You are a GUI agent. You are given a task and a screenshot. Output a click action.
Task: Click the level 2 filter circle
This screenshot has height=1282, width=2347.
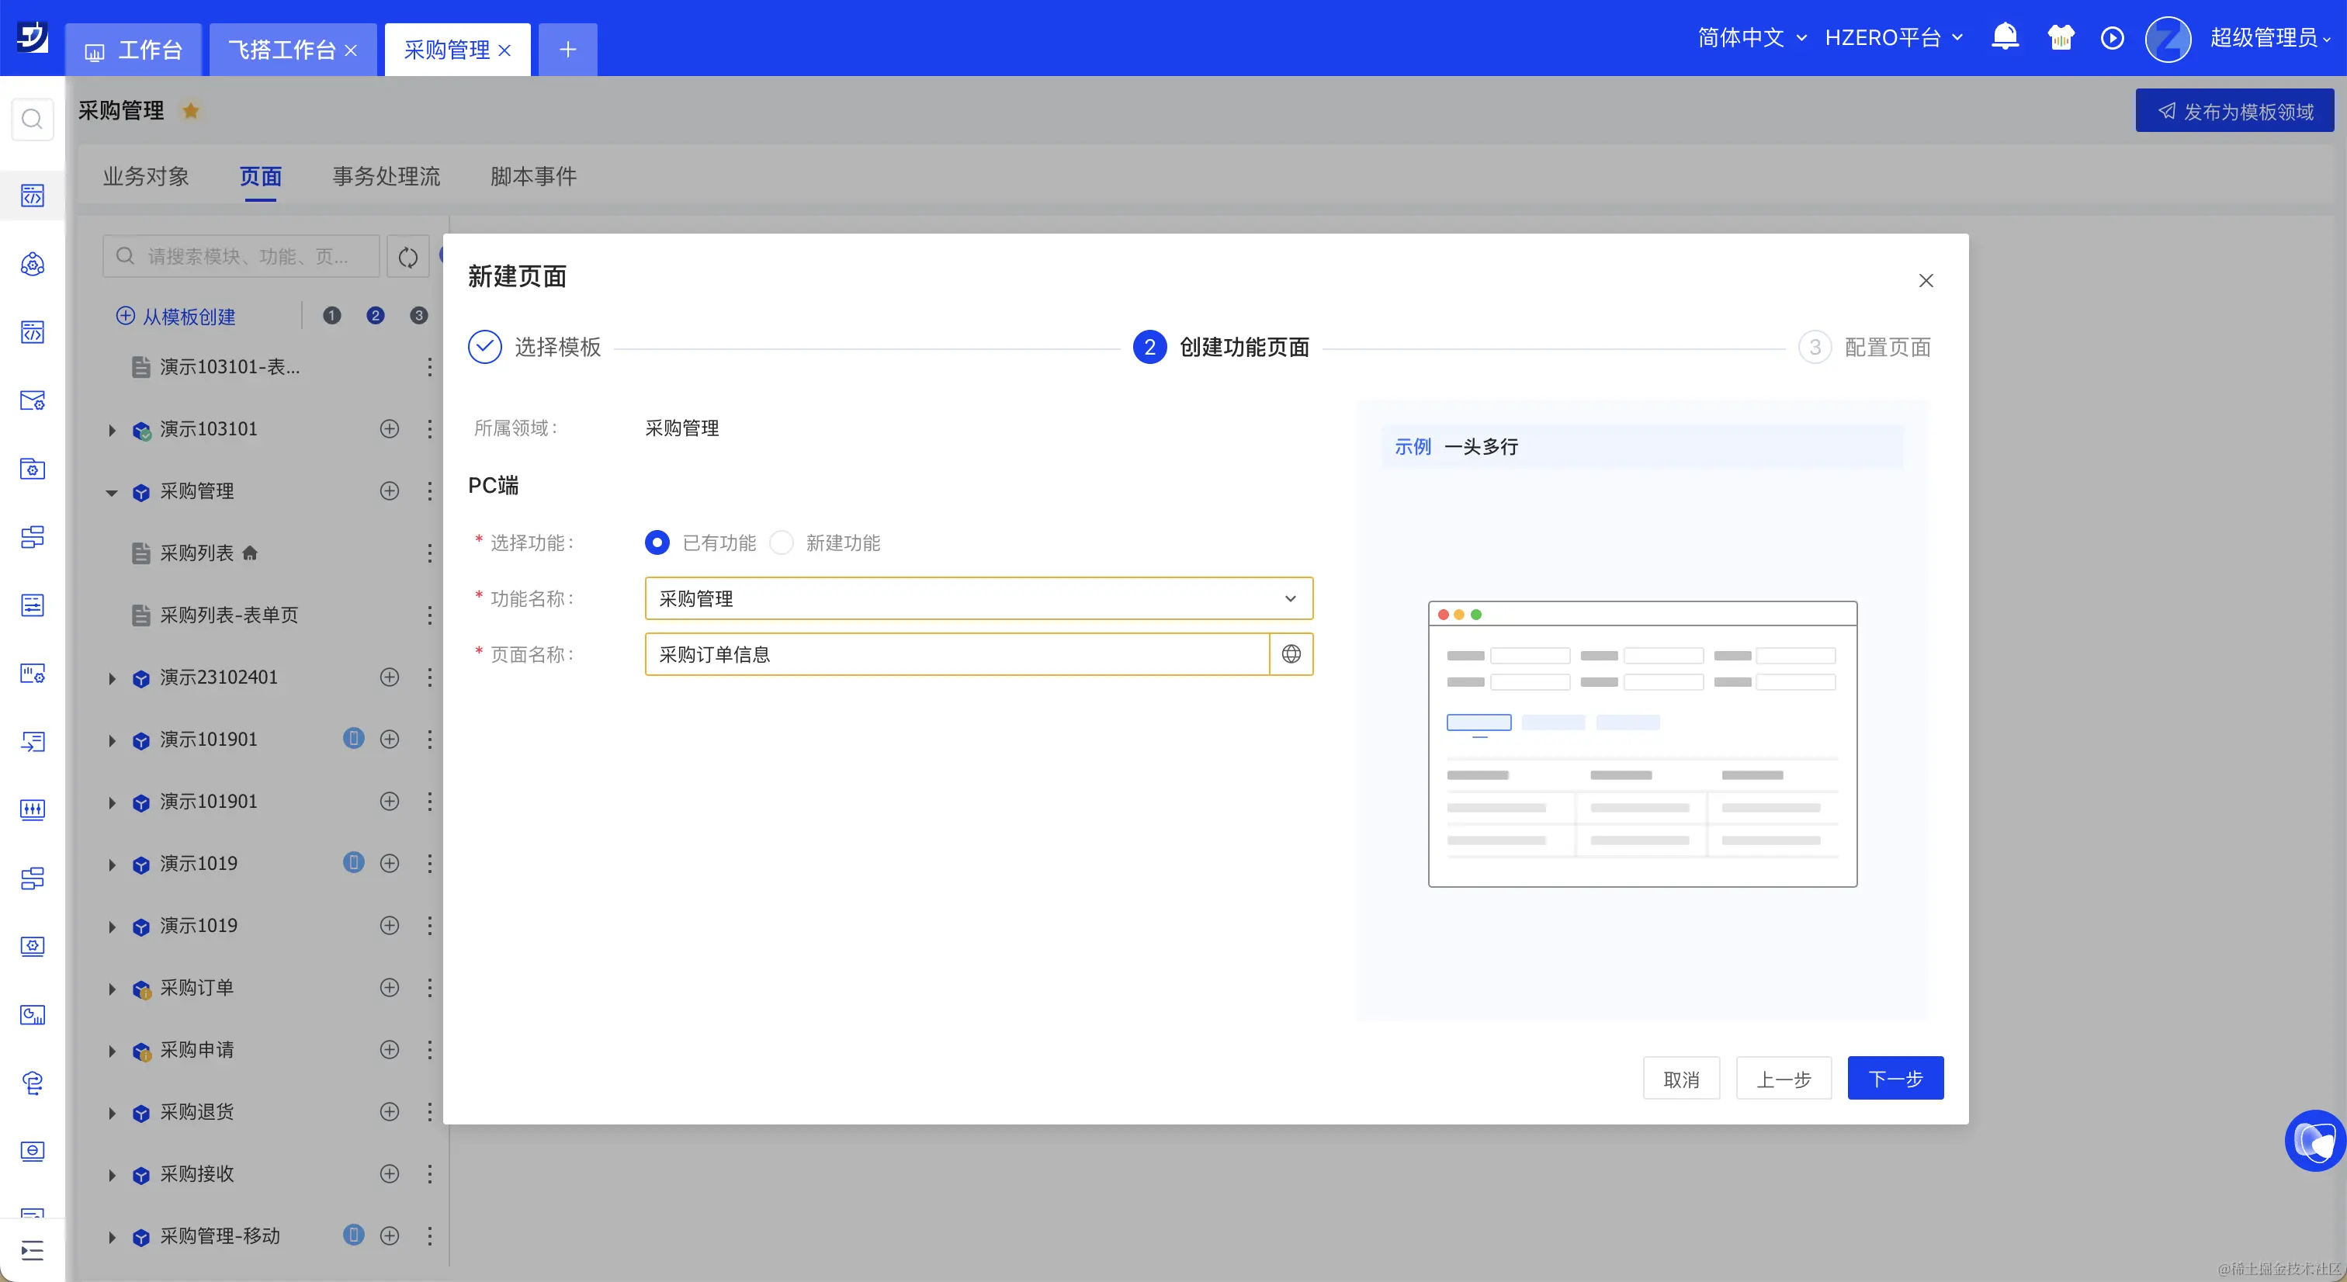(x=374, y=316)
